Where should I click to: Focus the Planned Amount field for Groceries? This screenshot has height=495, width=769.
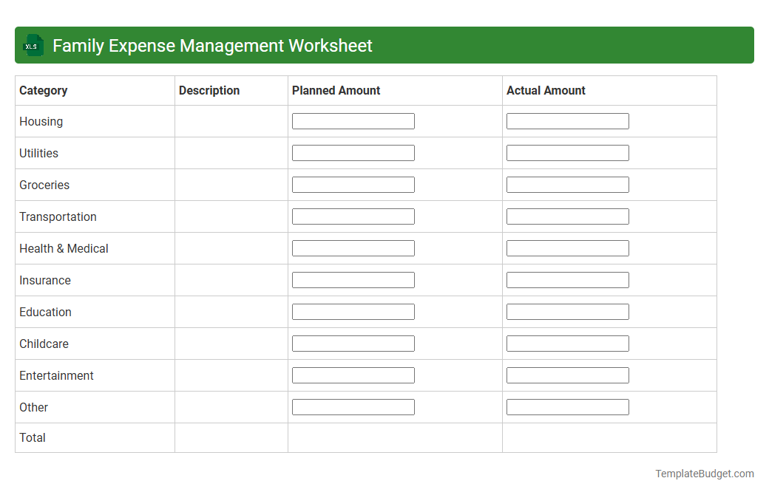[x=353, y=184]
